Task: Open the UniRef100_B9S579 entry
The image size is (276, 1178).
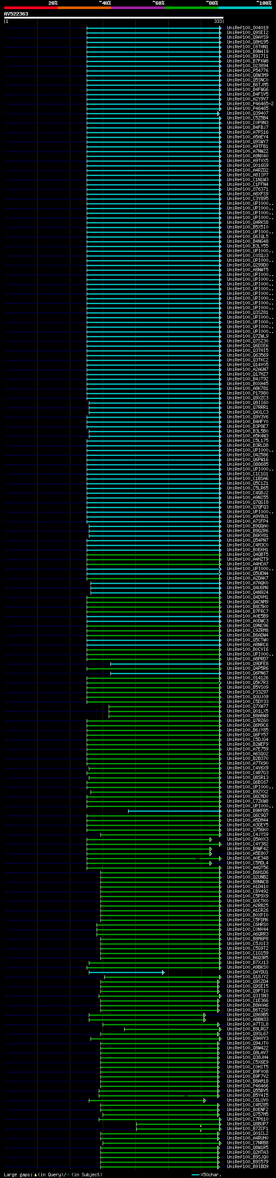Action: point(248,1162)
